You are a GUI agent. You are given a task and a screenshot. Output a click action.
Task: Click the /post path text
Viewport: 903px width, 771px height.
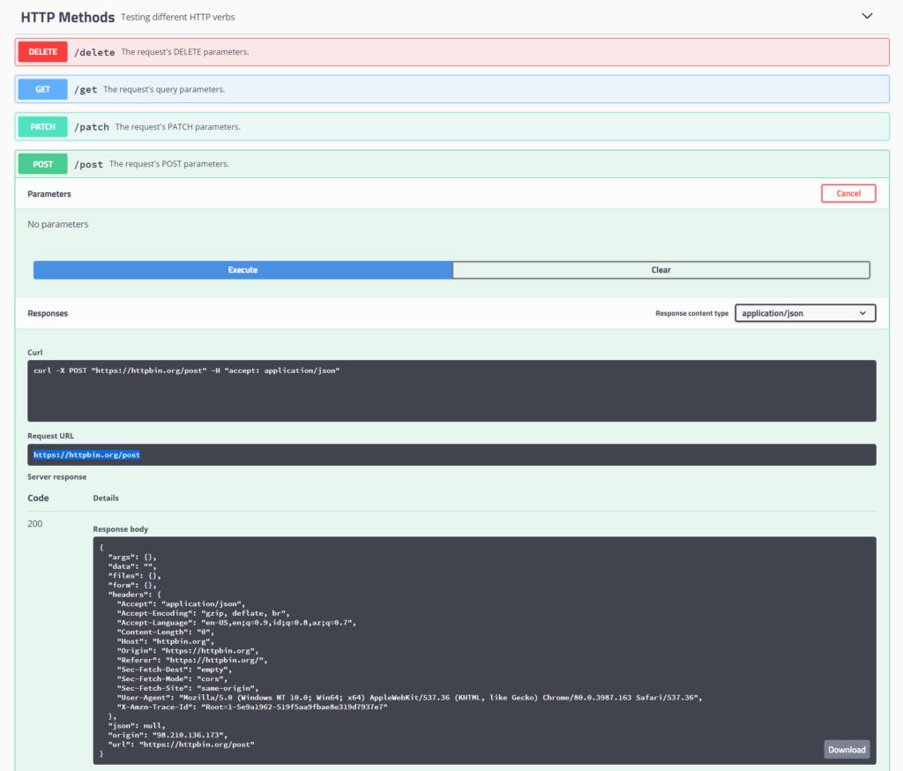tap(89, 164)
